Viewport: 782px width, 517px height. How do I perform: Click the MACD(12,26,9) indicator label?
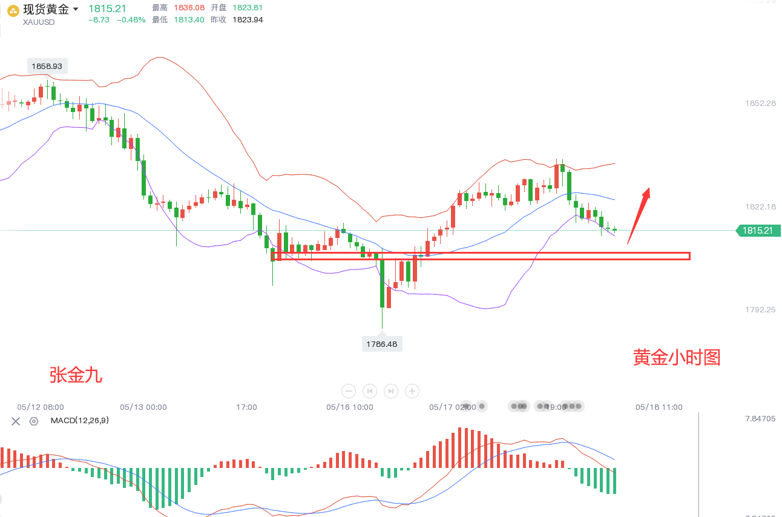tap(79, 420)
